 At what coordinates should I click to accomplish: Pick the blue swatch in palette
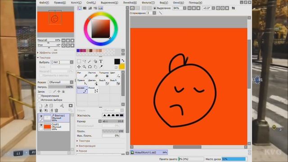click(x=78, y=50)
